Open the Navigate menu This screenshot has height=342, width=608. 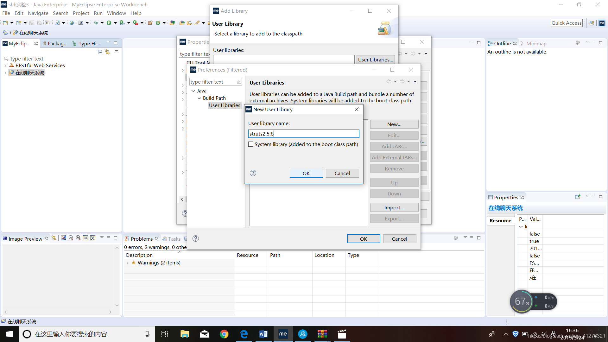coord(38,13)
